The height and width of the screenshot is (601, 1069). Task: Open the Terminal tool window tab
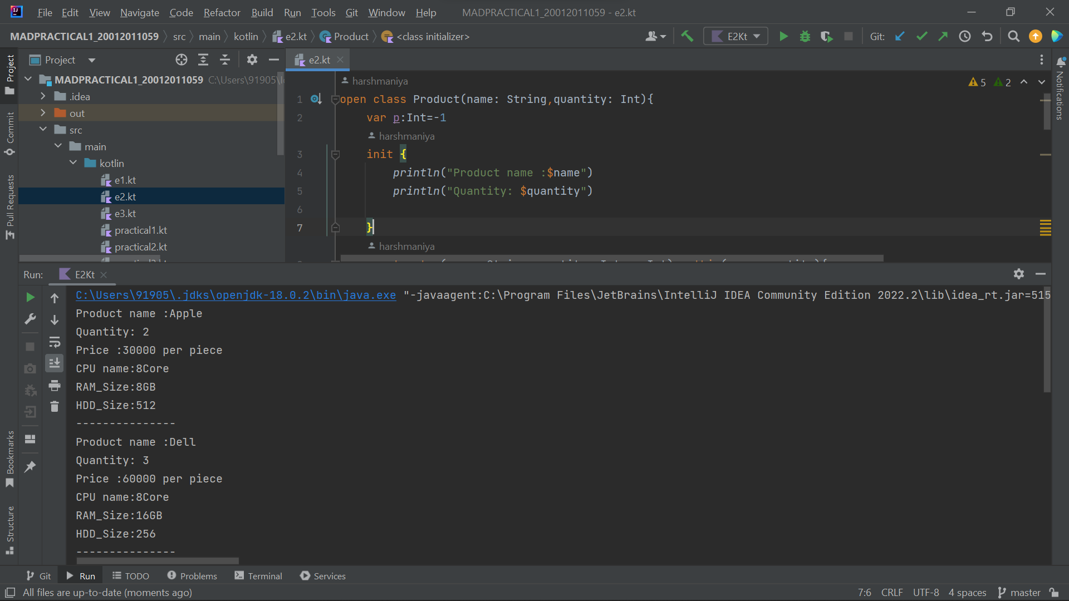tap(258, 576)
